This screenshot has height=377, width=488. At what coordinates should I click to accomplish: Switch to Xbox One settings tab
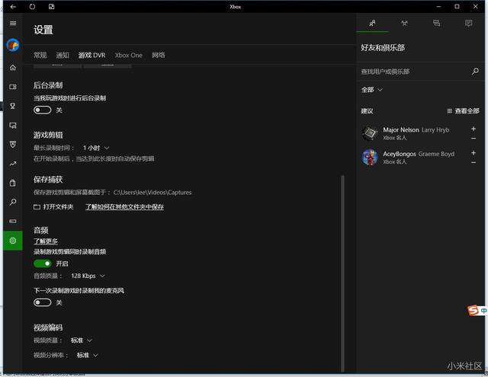[x=129, y=55]
